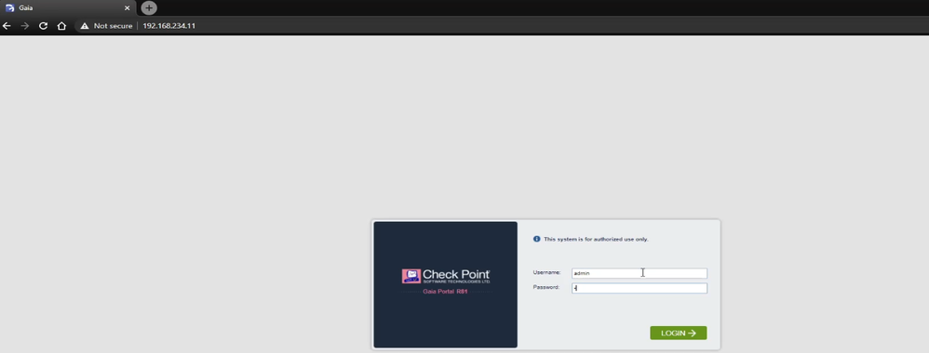Click the Check Point logo icon
Viewport: 929px width, 353px height.
pos(411,276)
